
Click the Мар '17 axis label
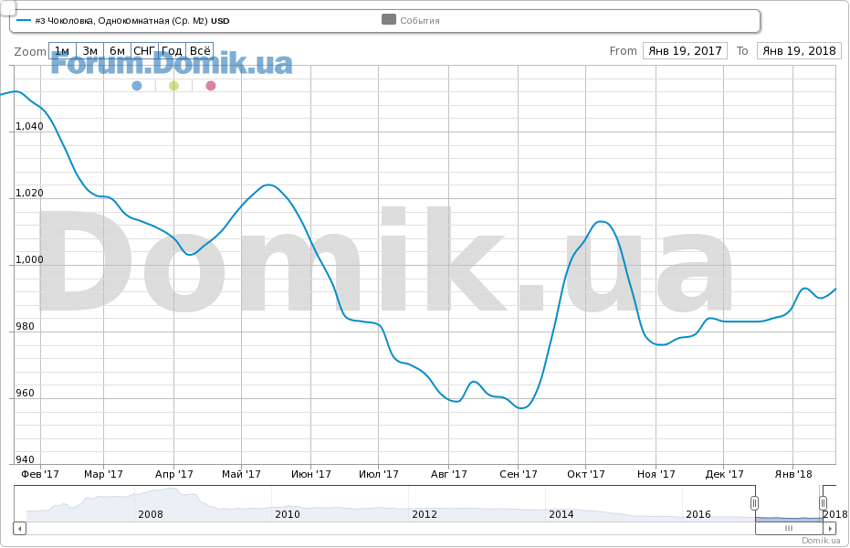[x=103, y=474]
